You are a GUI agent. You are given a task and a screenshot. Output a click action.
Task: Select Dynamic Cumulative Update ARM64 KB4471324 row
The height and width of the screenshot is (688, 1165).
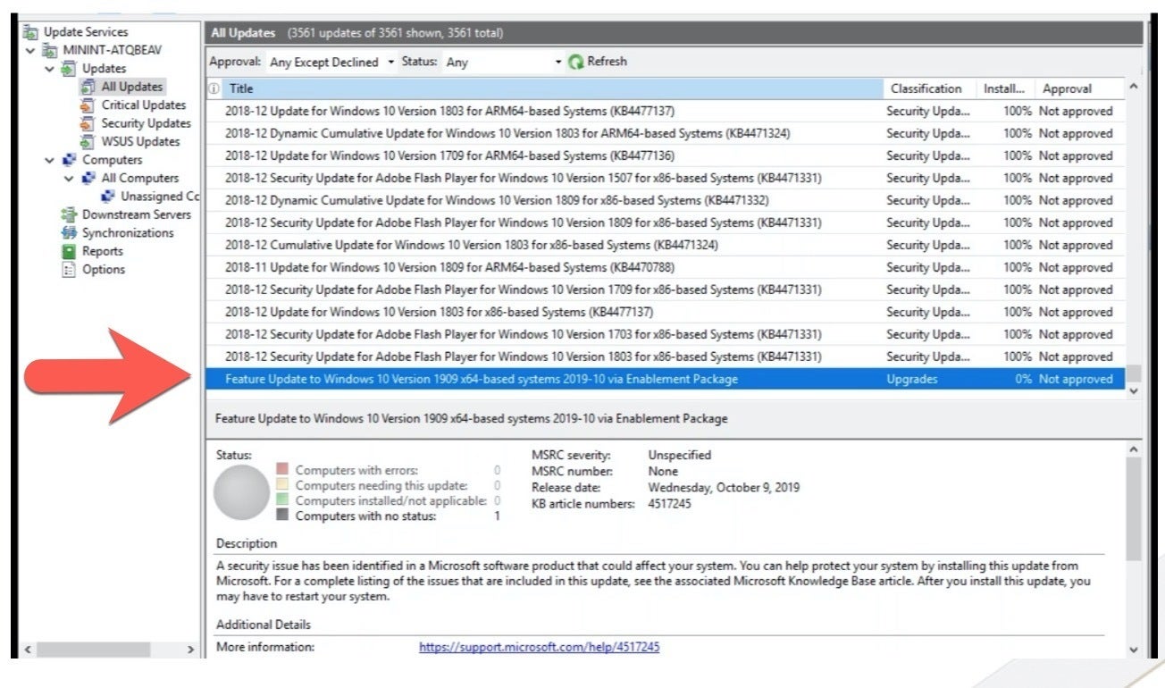pyautogui.click(x=665, y=134)
